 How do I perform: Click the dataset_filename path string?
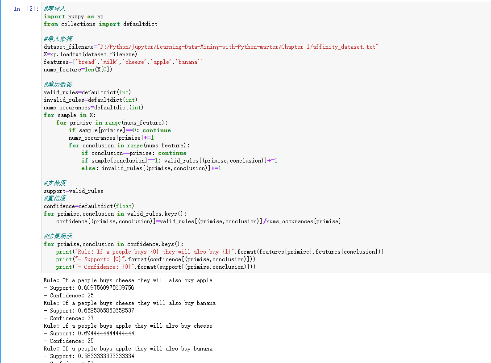[238, 47]
